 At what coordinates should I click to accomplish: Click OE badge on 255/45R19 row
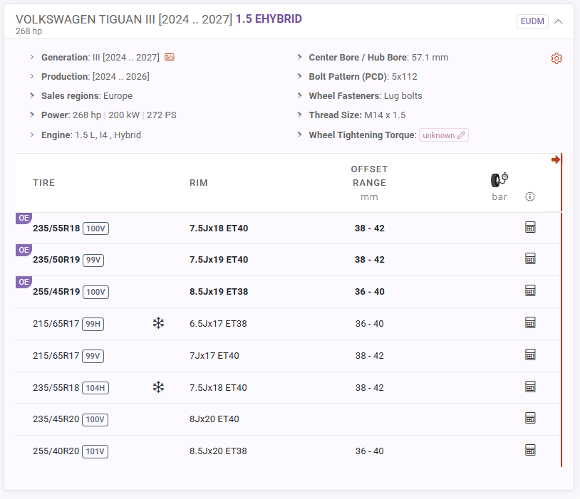click(x=24, y=282)
